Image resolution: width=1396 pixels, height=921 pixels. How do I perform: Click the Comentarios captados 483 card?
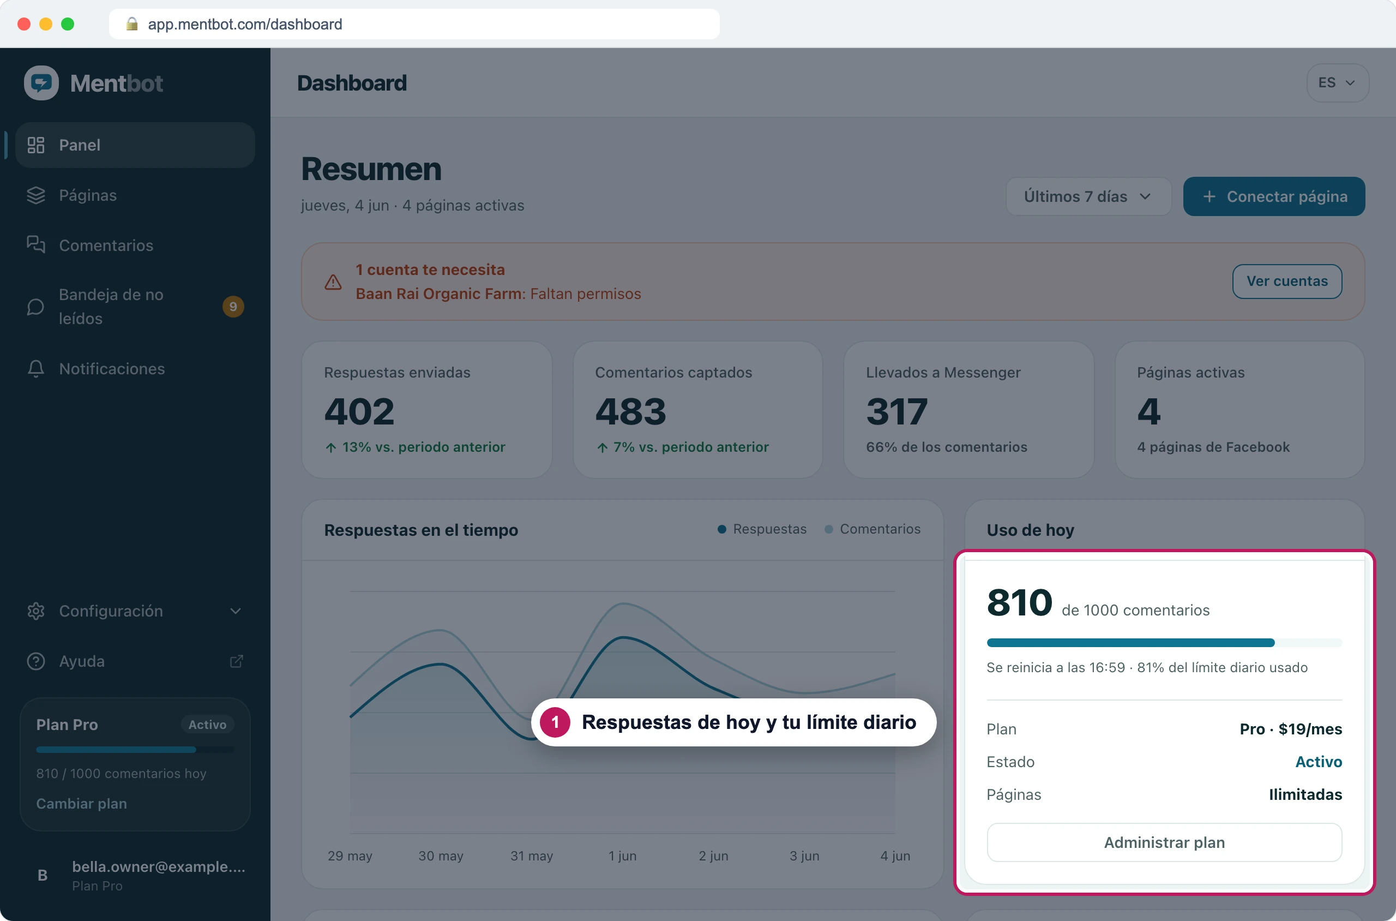pos(697,409)
